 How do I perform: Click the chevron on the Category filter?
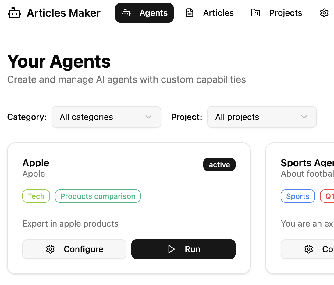point(148,117)
